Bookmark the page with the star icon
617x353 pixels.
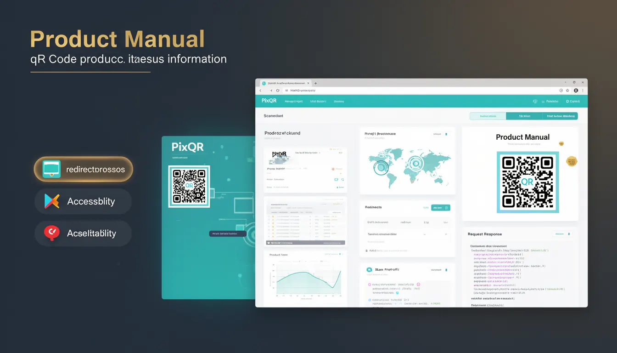pos(567,91)
